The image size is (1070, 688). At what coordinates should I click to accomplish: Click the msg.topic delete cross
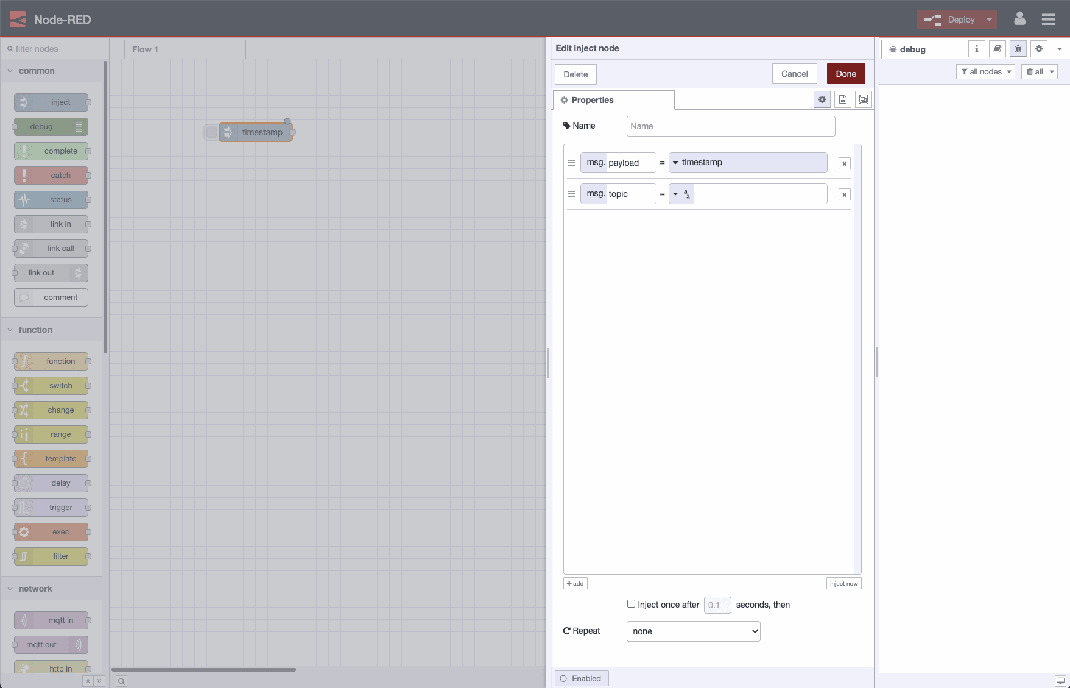(x=844, y=194)
